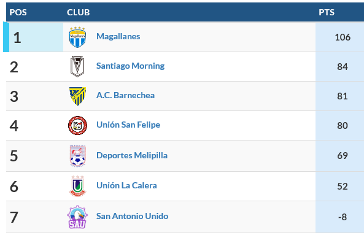
Task: Click the 106 points cell
Action: click(x=339, y=37)
